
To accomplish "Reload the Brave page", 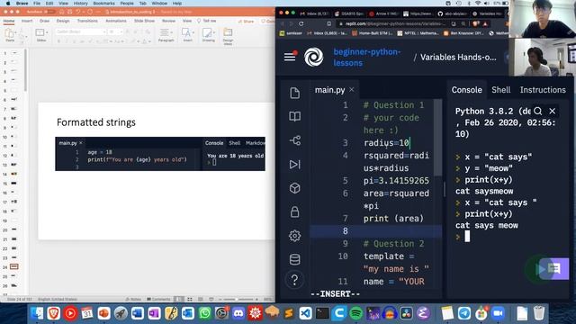I will click(x=301, y=23).
